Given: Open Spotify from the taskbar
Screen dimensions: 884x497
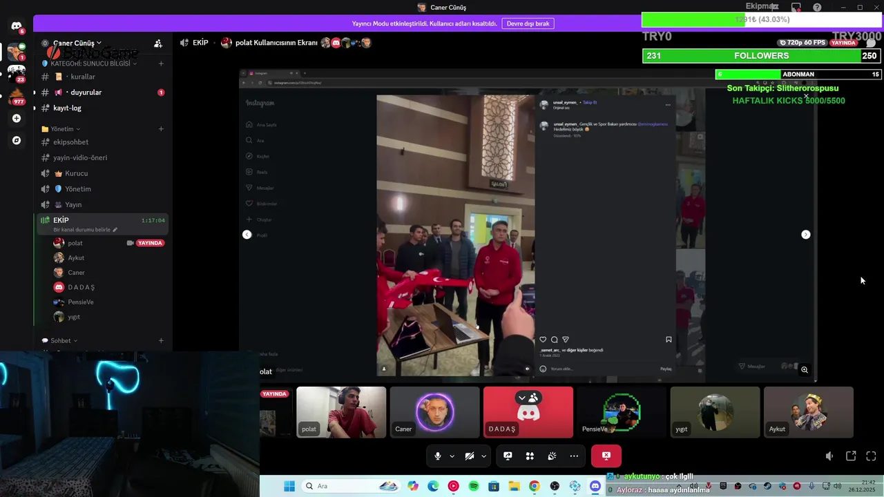Looking at the screenshot, I should 473,486.
